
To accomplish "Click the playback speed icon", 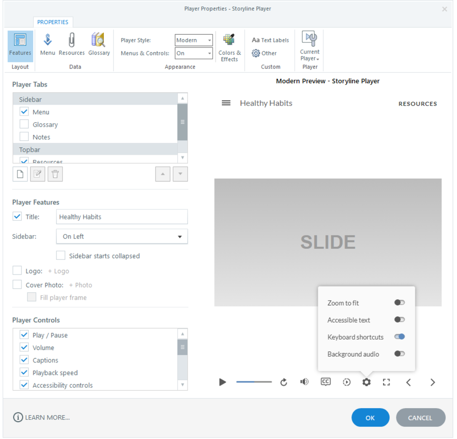I will pyautogui.click(x=347, y=382).
